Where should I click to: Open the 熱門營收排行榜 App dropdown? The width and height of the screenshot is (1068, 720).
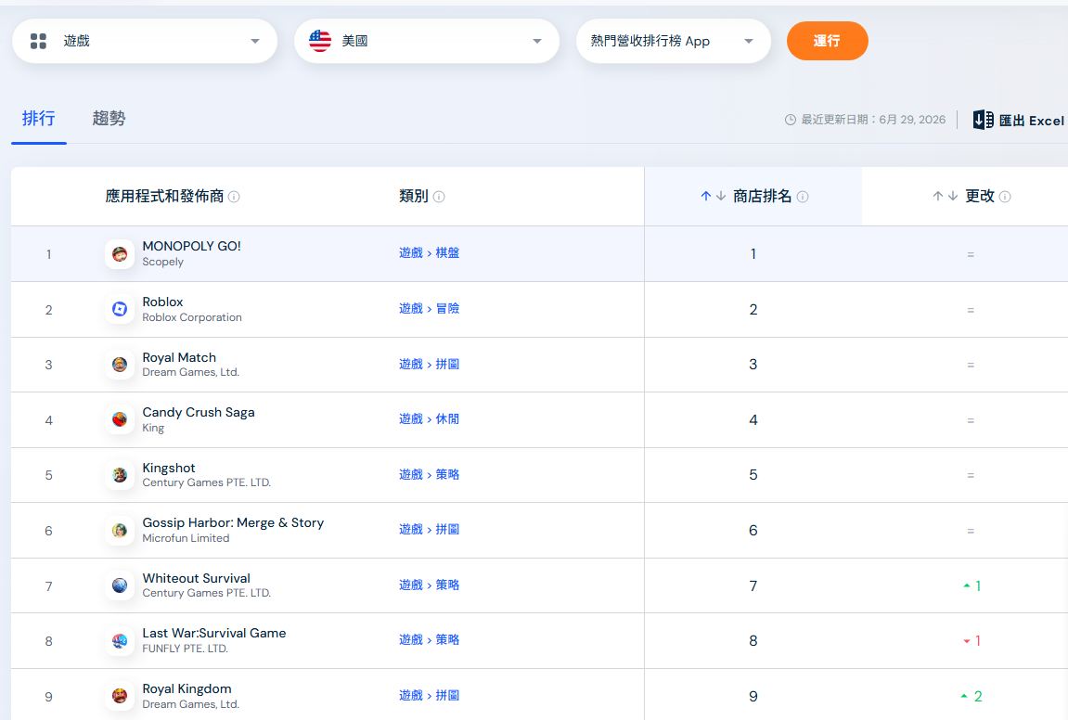(x=674, y=41)
